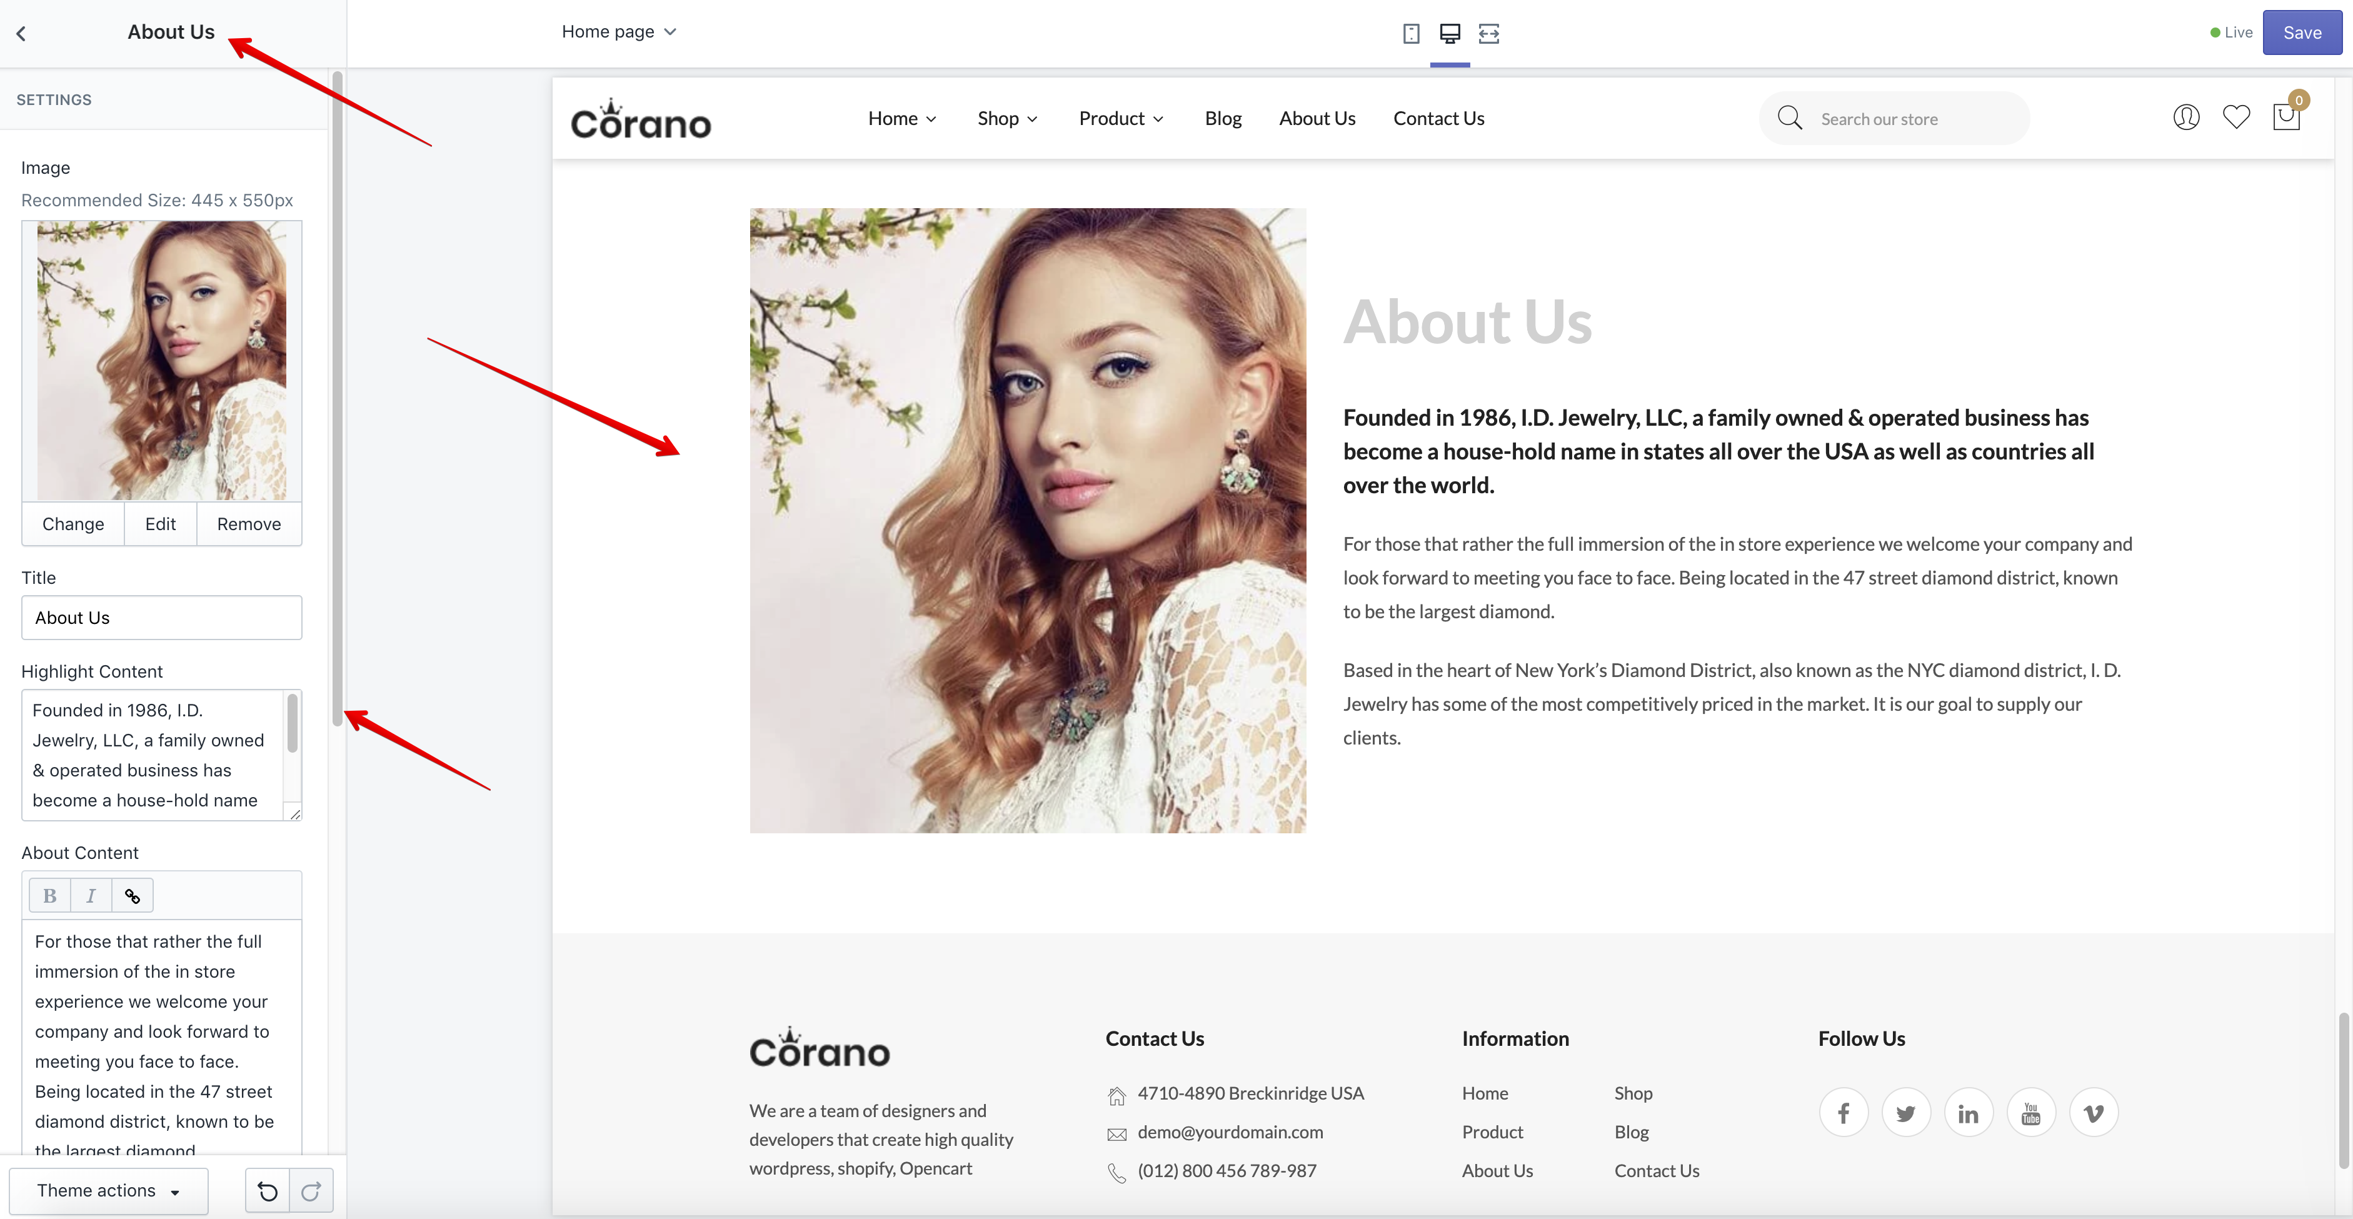This screenshot has height=1219, width=2353.
Task: Insert link in About Content editor
Action: 133,896
